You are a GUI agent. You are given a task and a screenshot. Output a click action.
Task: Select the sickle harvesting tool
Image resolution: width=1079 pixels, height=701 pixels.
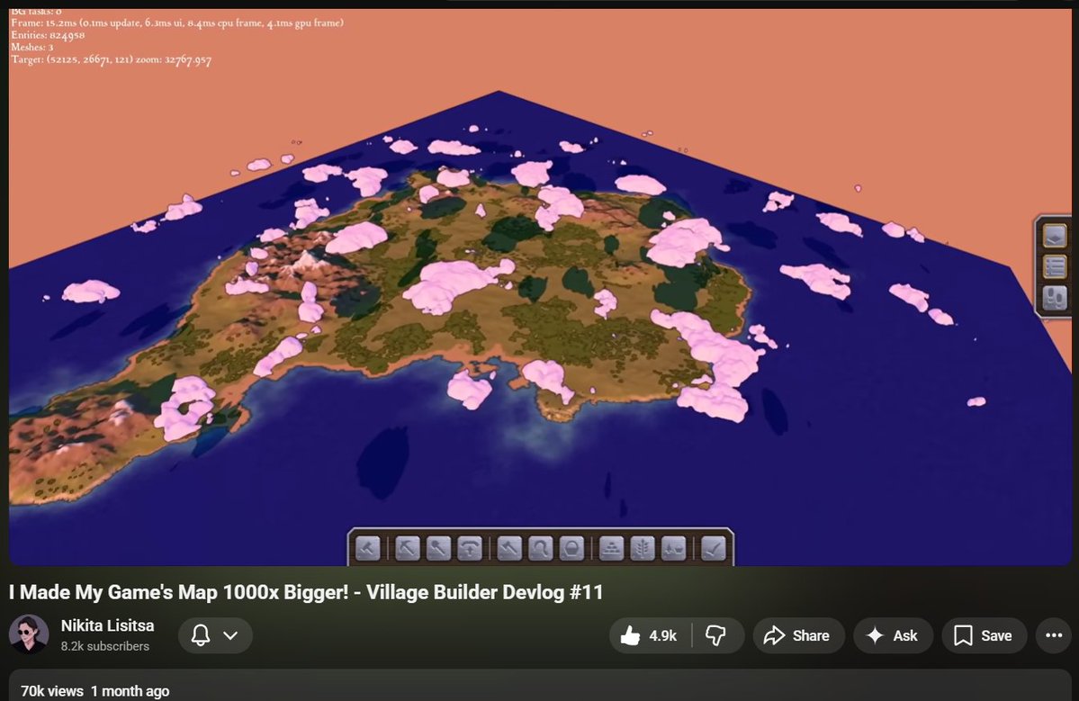pos(540,549)
